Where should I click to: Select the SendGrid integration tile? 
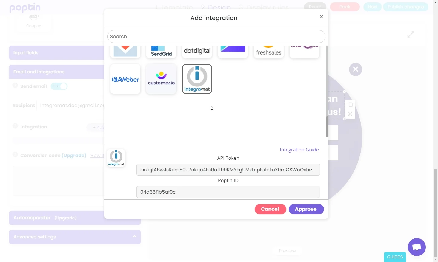[161, 52]
